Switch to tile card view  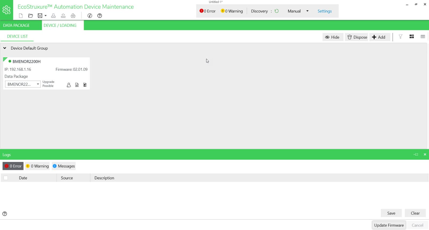click(412, 37)
